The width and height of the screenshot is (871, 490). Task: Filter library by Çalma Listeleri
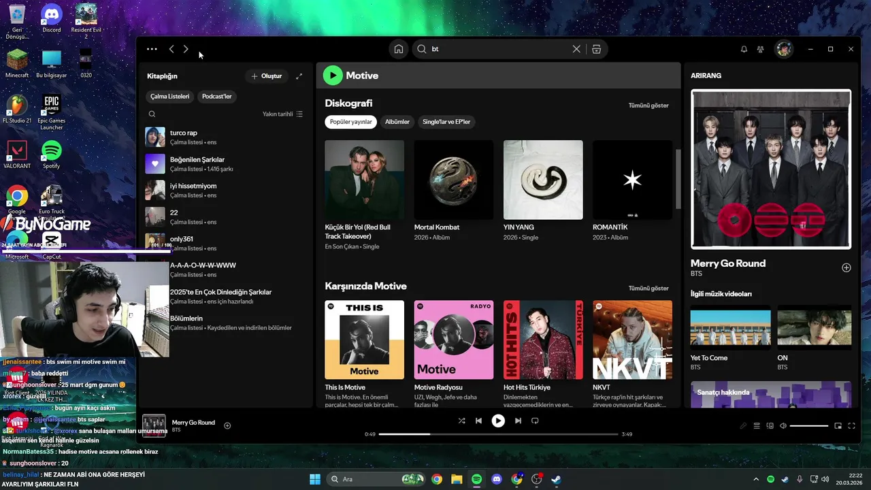tap(170, 97)
